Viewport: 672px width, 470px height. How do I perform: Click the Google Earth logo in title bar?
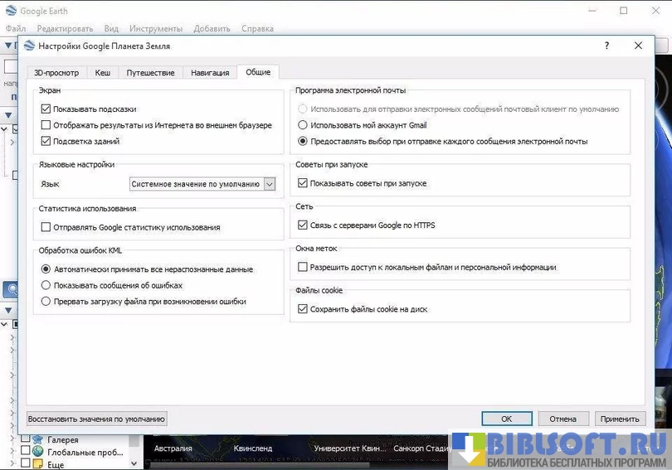11,11
